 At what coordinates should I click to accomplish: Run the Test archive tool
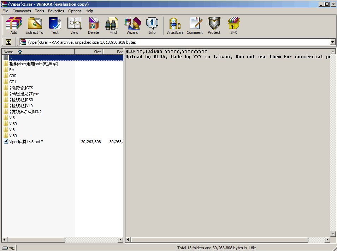pyautogui.click(x=55, y=25)
